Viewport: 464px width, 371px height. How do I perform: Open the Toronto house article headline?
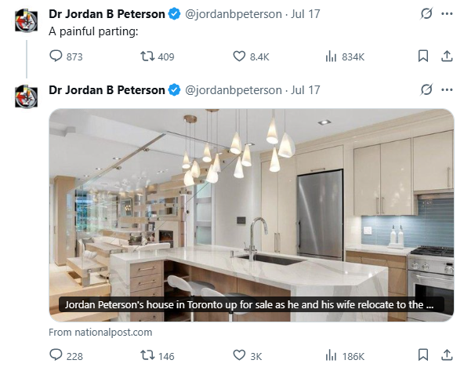[249, 304]
